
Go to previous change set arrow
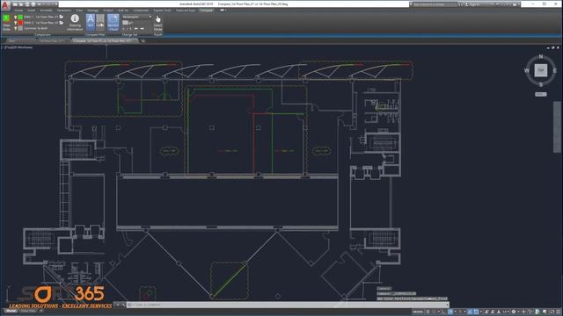pyautogui.click(x=136, y=28)
